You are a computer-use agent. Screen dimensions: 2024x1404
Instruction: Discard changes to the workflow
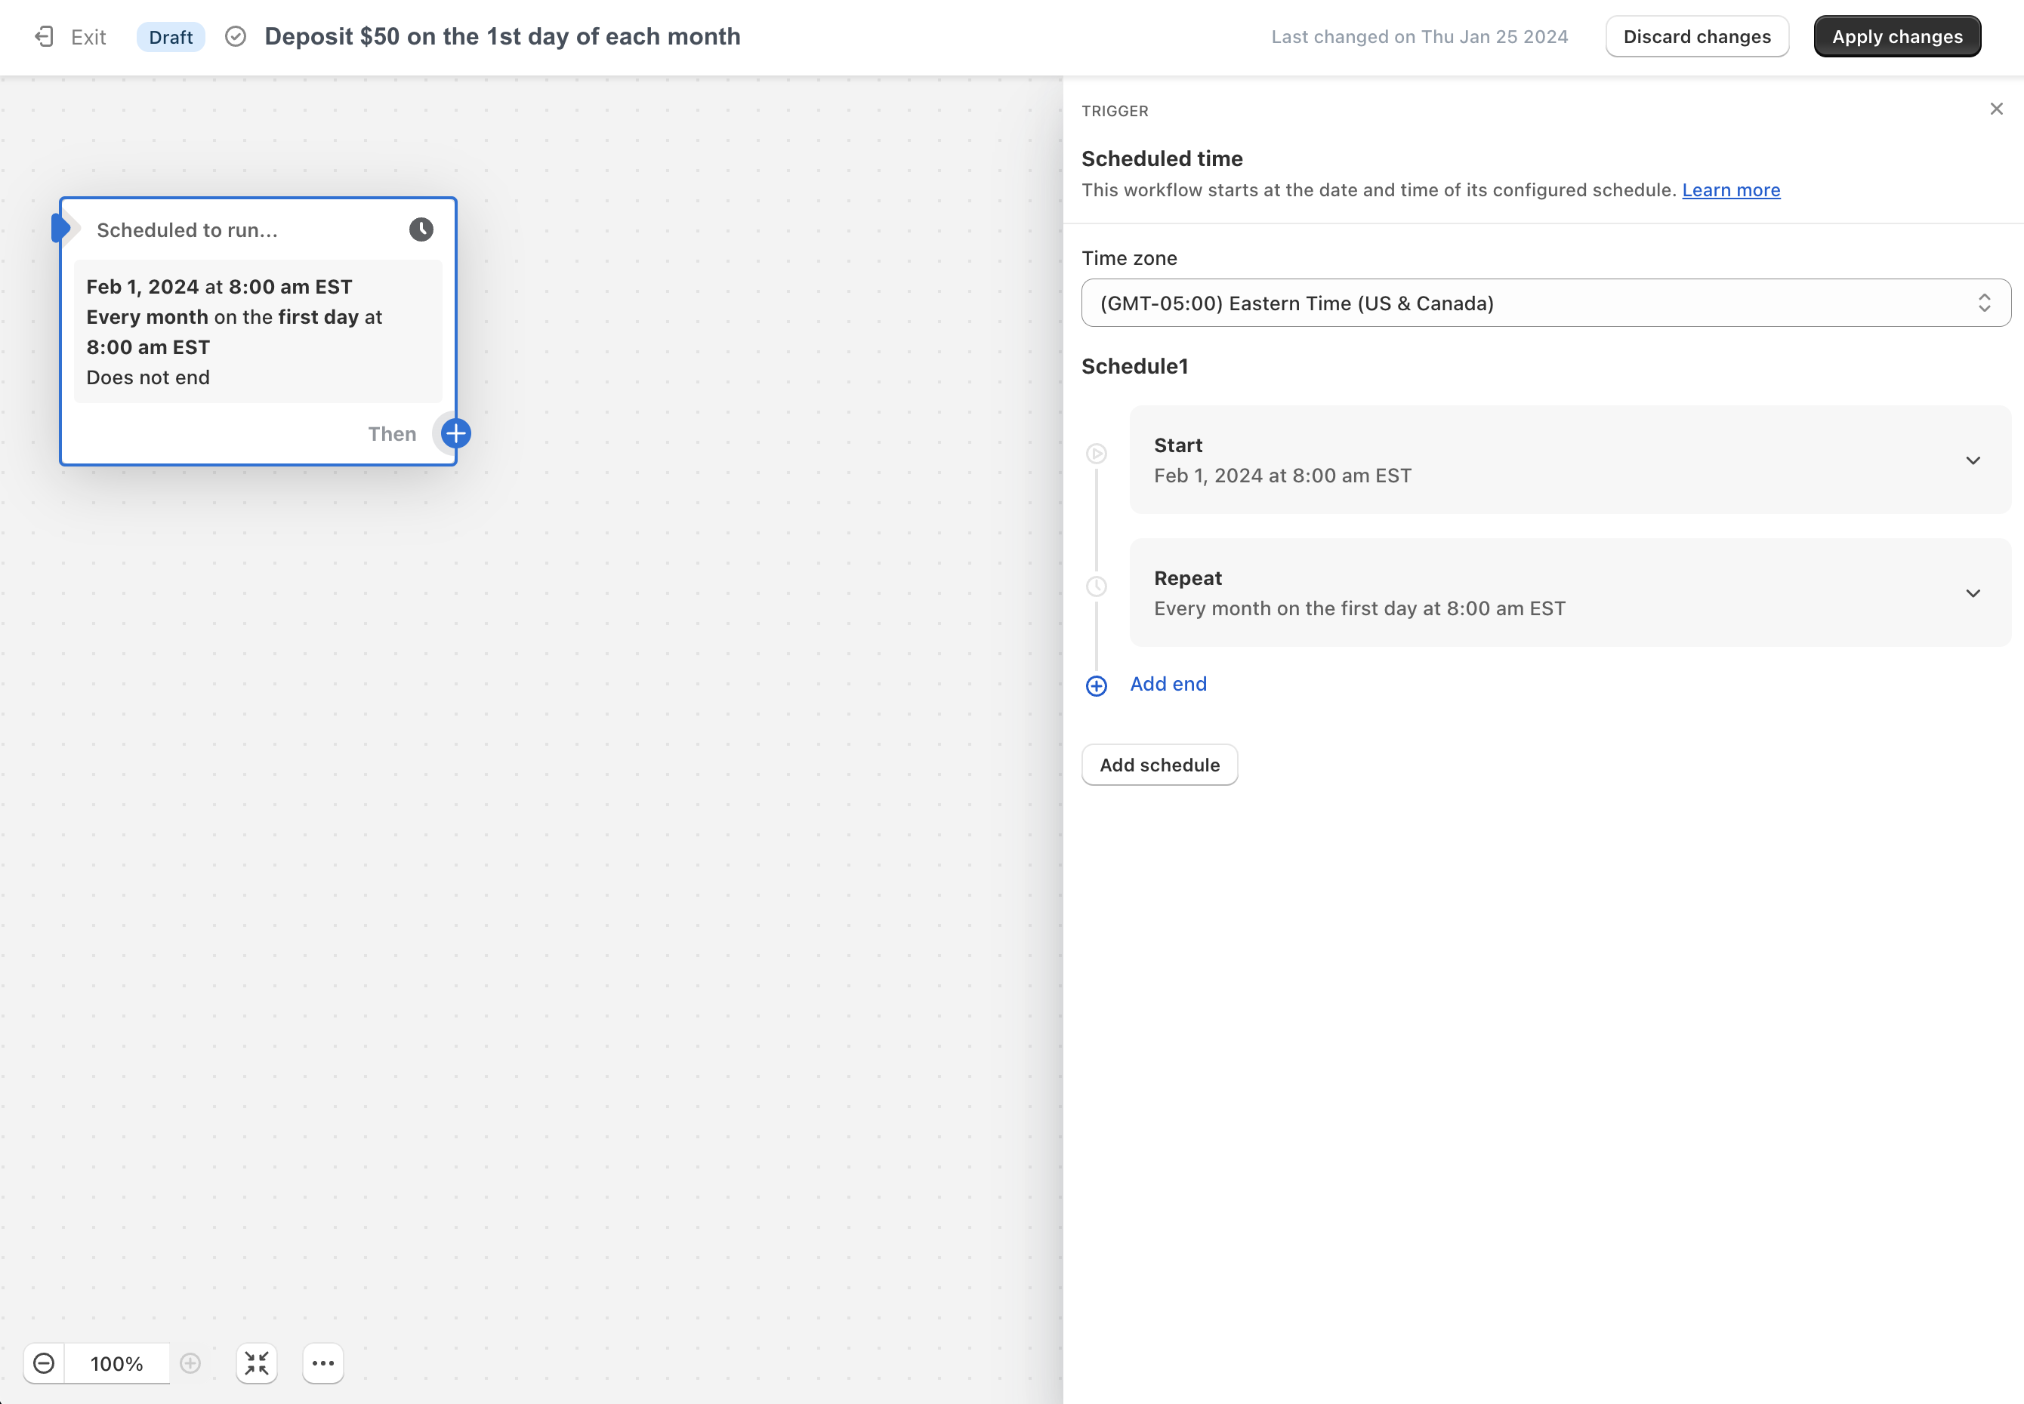(x=1697, y=36)
